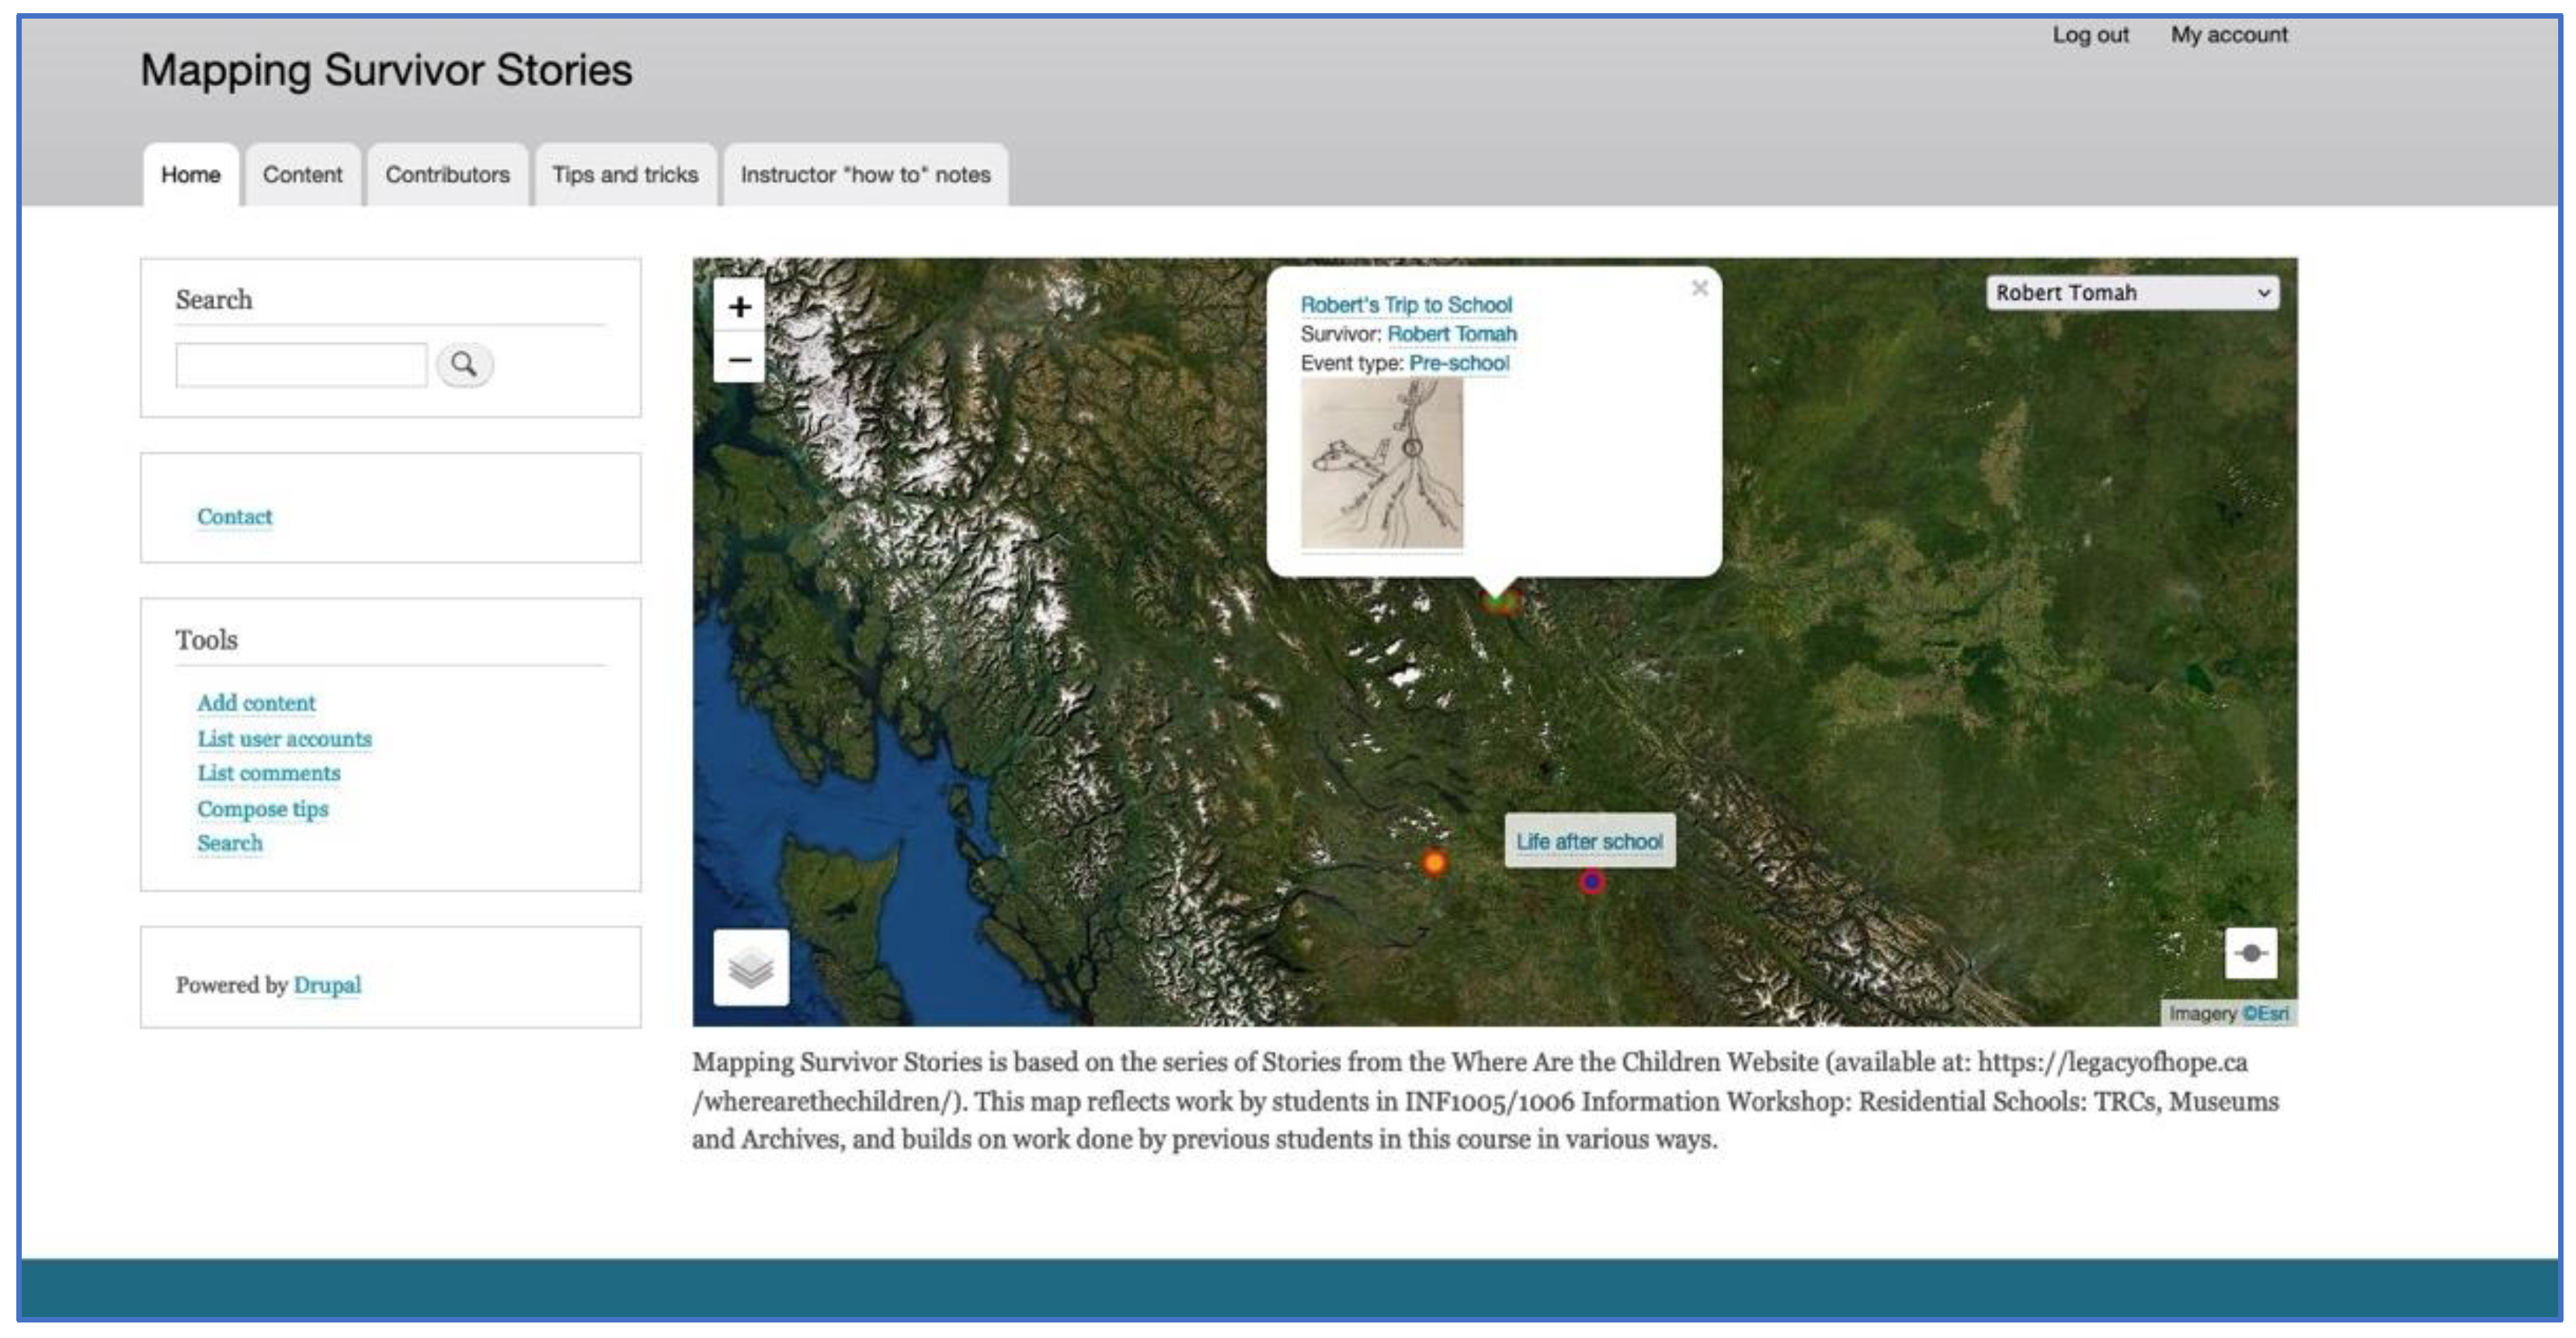
Task: Switch to the Content tab
Action: [302, 175]
